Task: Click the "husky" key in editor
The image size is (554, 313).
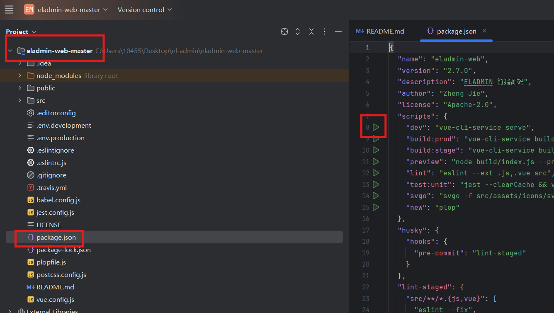Action: pyautogui.click(x=412, y=230)
